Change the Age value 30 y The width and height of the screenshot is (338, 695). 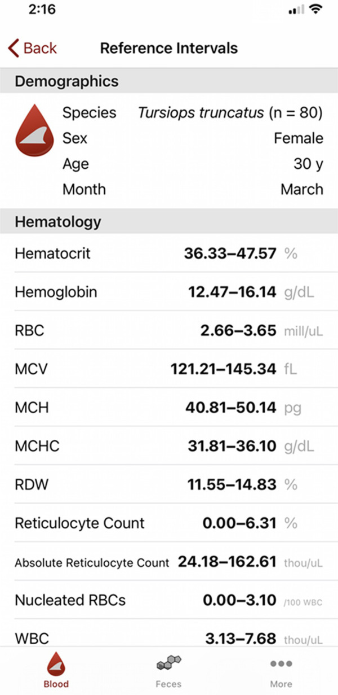[308, 164]
